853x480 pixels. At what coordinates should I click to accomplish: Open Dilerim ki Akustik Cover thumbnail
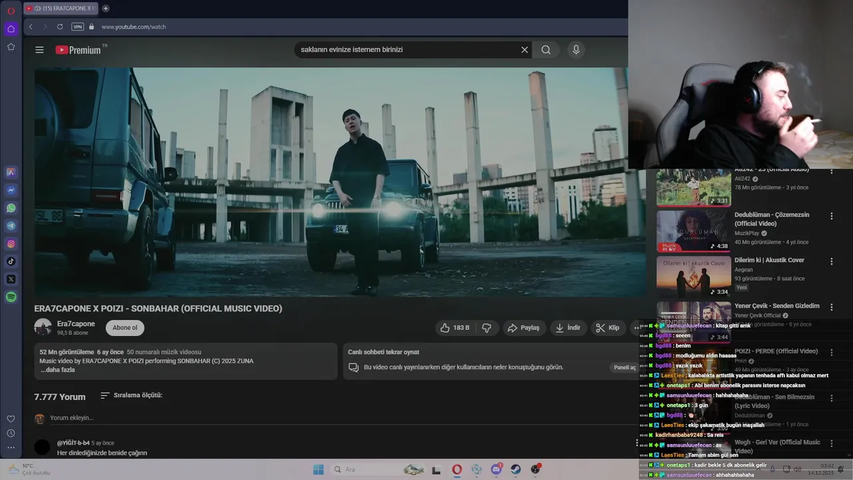[694, 277]
